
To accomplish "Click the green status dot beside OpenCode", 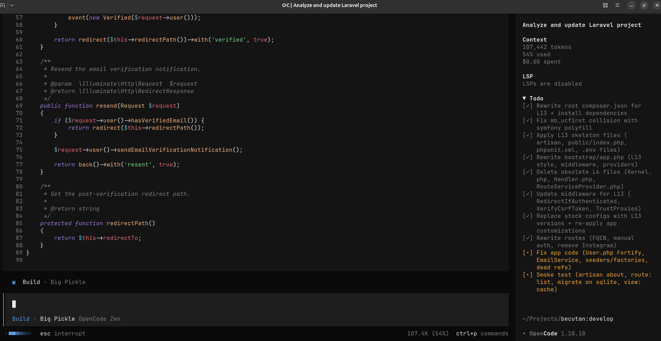I will click(x=524, y=333).
